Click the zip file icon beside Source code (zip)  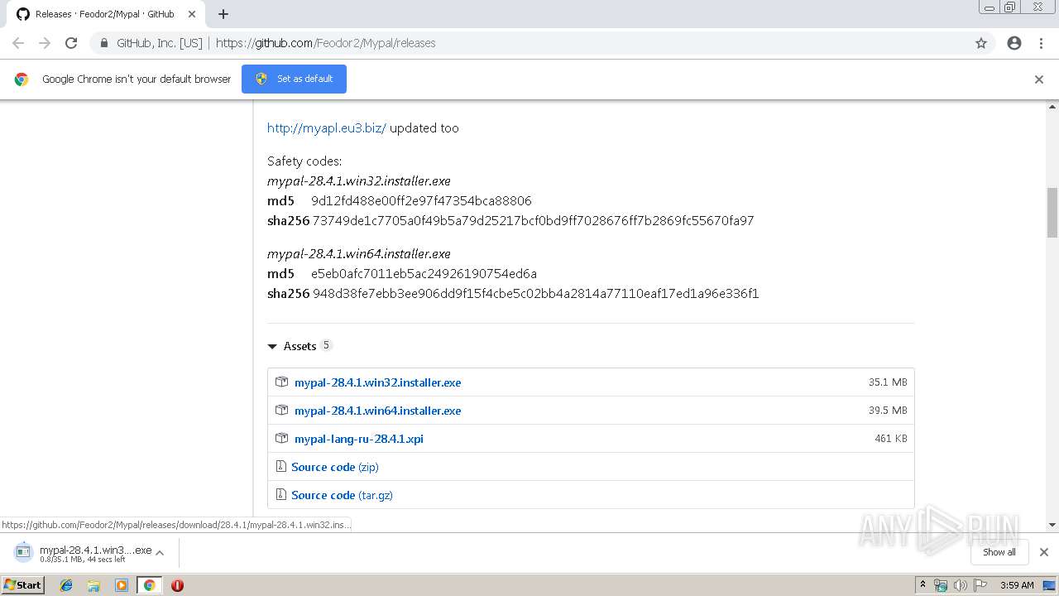click(280, 467)
